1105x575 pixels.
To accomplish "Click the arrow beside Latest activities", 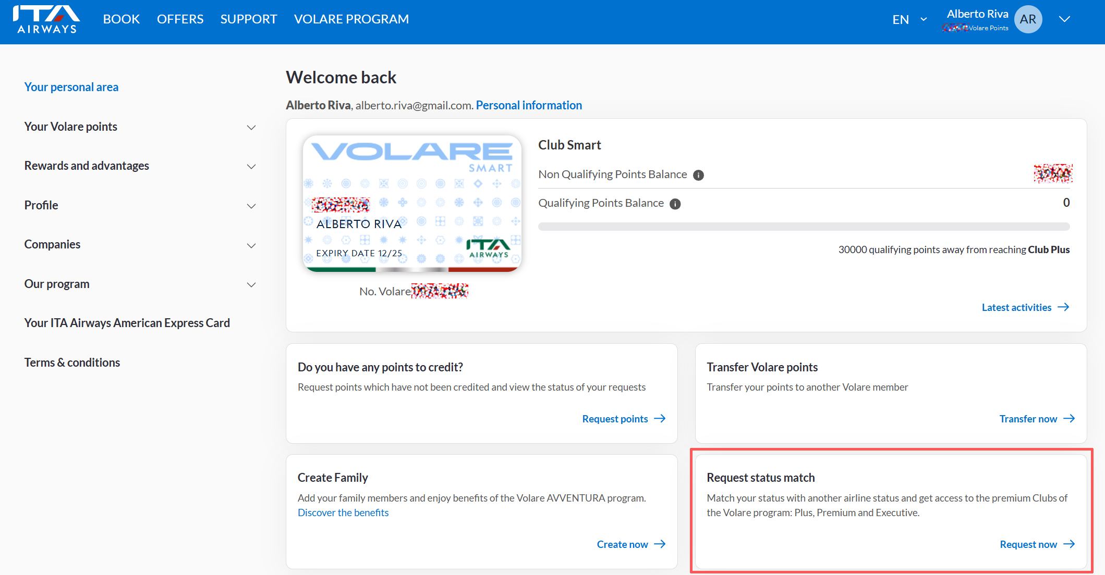I will (x=1063, y=307).
